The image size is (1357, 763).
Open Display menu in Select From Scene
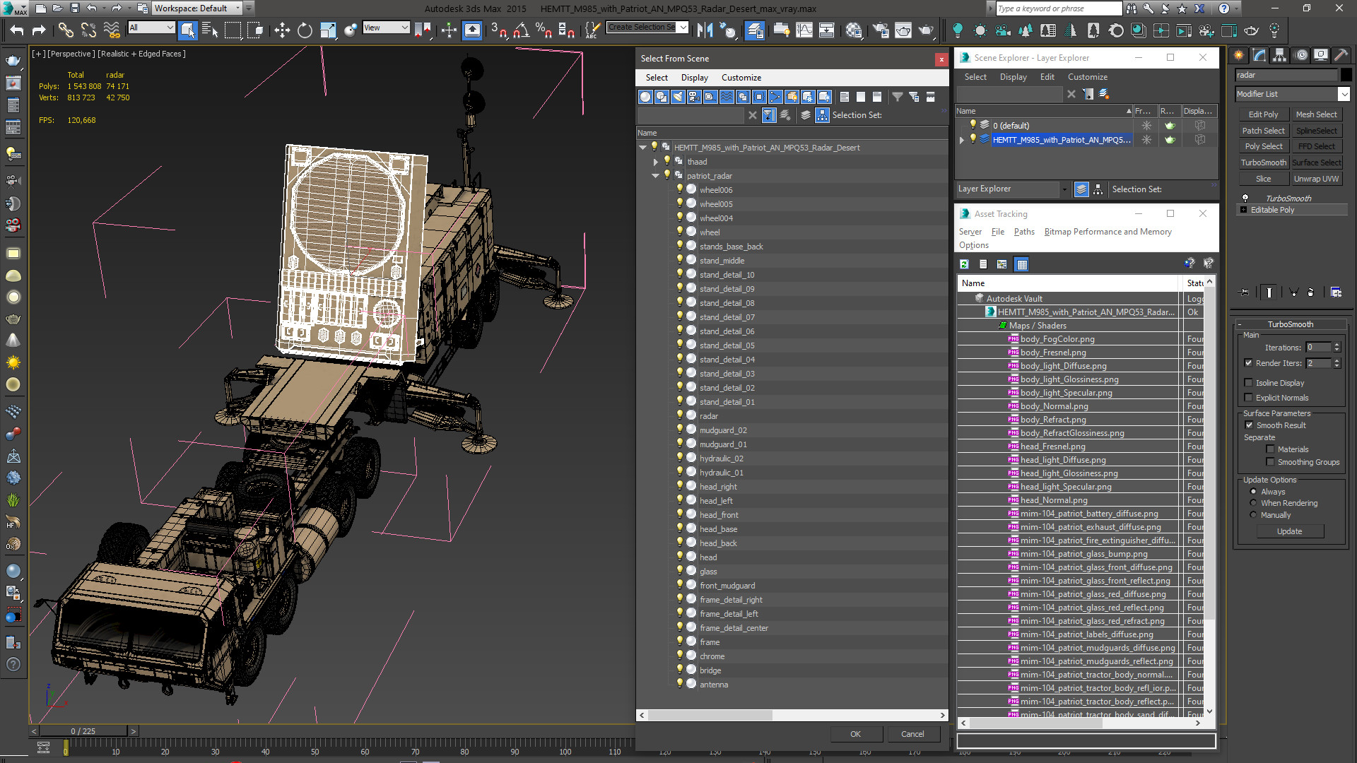click(694, 78)
